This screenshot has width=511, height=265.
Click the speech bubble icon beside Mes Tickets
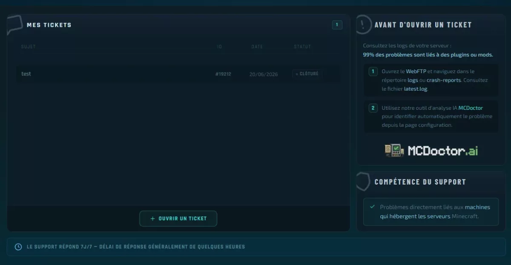coord(14,25)
